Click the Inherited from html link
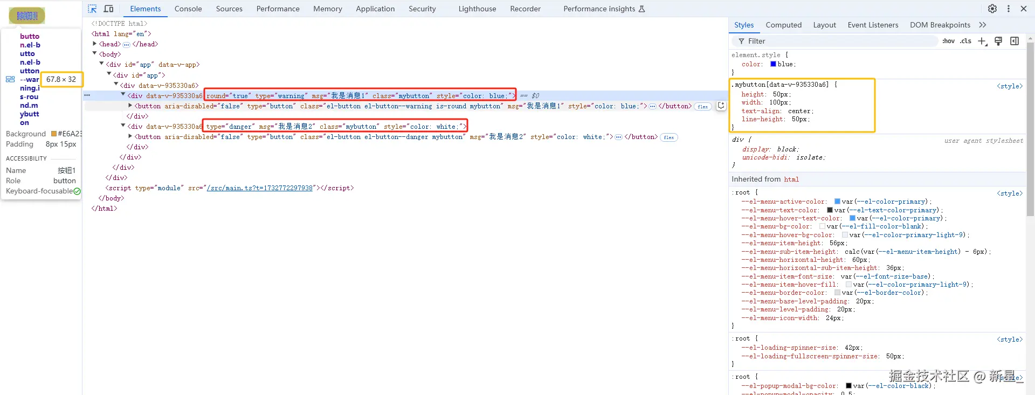Viewport: 1035px width, 395px height. coord(791,179)
